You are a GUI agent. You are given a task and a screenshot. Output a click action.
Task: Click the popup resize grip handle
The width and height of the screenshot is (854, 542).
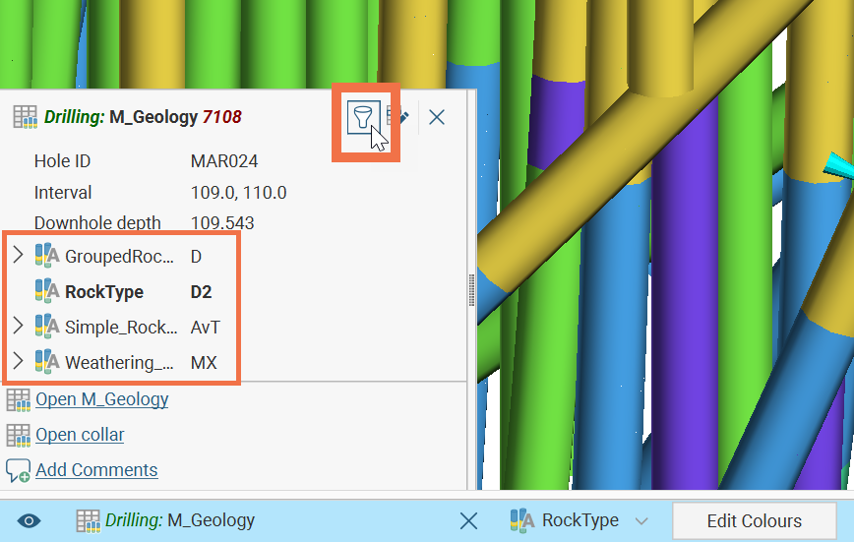point(472,290)
